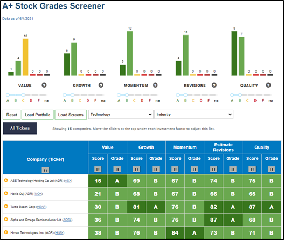
Task: Click the sort icon under Quality Grade
Action: [x=271, y=170]
